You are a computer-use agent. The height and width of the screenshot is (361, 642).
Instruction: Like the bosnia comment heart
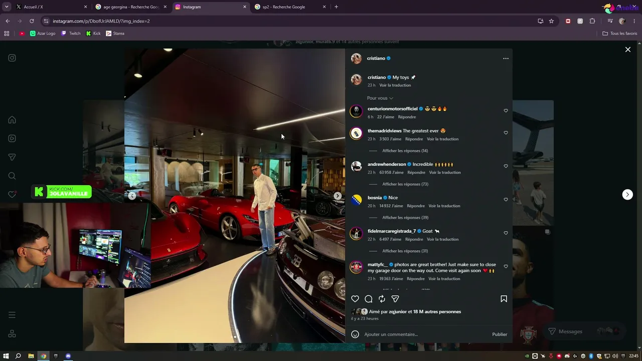[506, 200]
